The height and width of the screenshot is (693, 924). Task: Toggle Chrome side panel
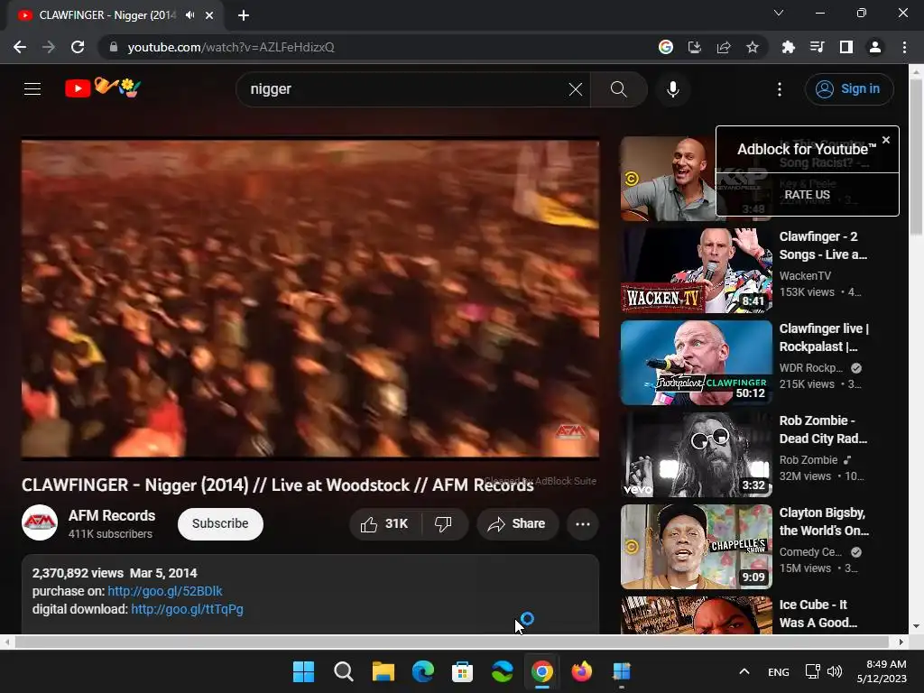(846, 47)
